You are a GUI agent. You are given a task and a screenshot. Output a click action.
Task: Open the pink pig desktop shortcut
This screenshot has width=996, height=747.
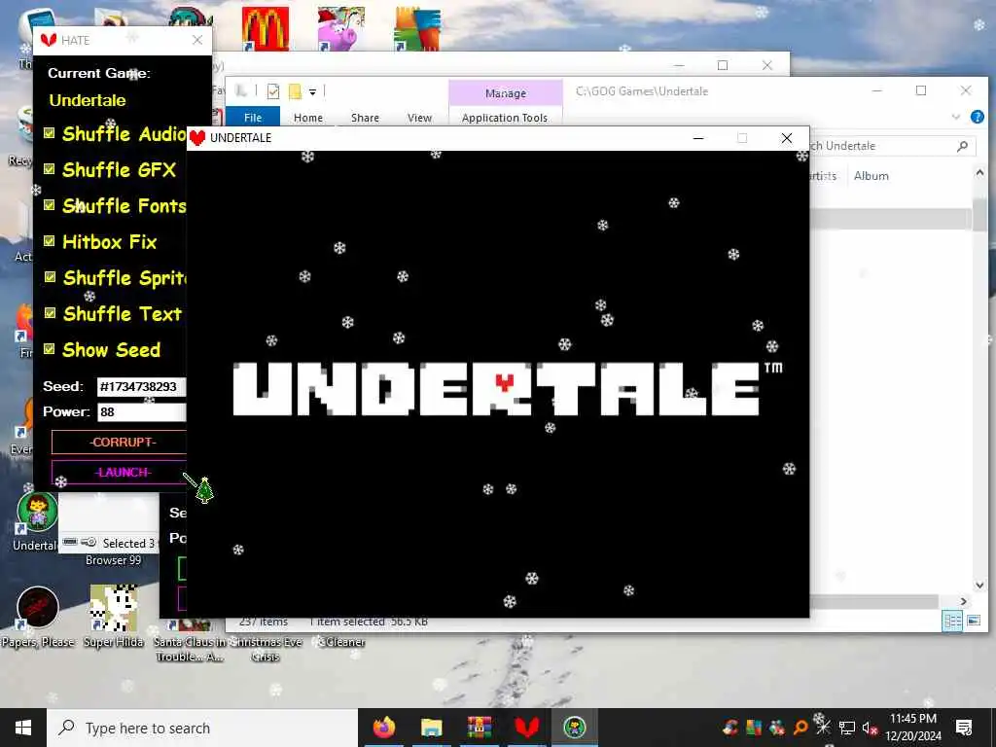(341, 28)
